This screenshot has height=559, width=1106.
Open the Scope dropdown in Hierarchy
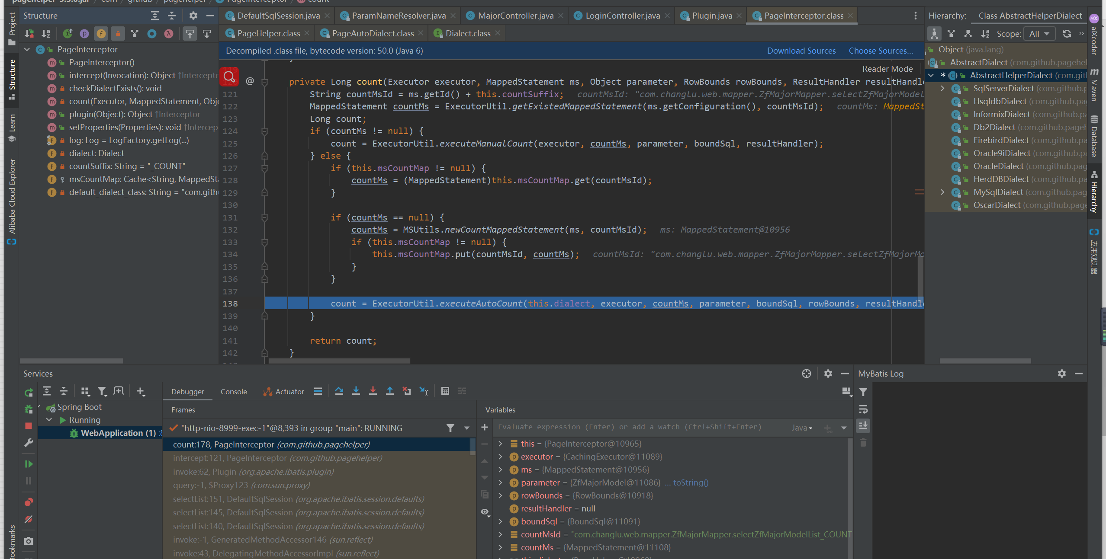[1039, 33]
